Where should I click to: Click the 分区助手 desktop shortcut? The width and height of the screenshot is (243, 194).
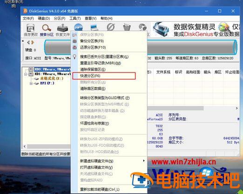(x=13, y=4)
